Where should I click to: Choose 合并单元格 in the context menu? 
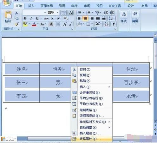pyautogui.click(x=92, y=92)
